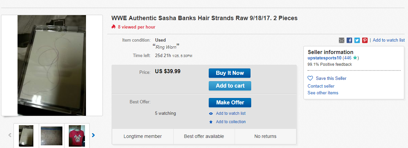Click the heart icon to save seller
Screen dimensions: 408x148
(x=310, y=78)
